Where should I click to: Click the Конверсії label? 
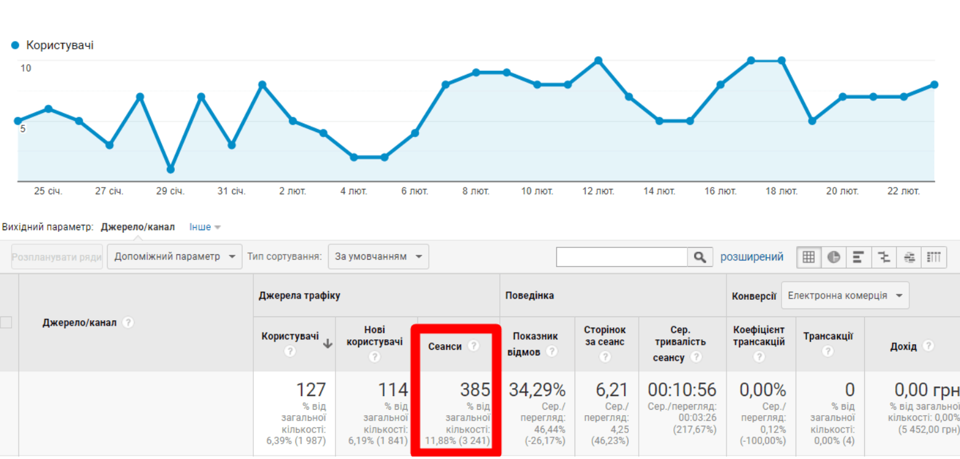754,296
